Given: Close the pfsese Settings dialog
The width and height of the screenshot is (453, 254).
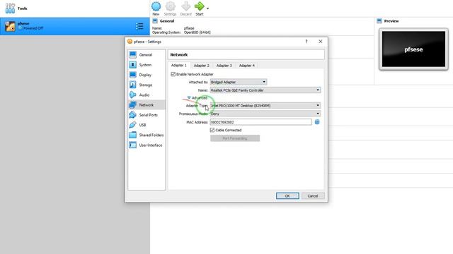Looking at the screenshot, I should point(321,42).
